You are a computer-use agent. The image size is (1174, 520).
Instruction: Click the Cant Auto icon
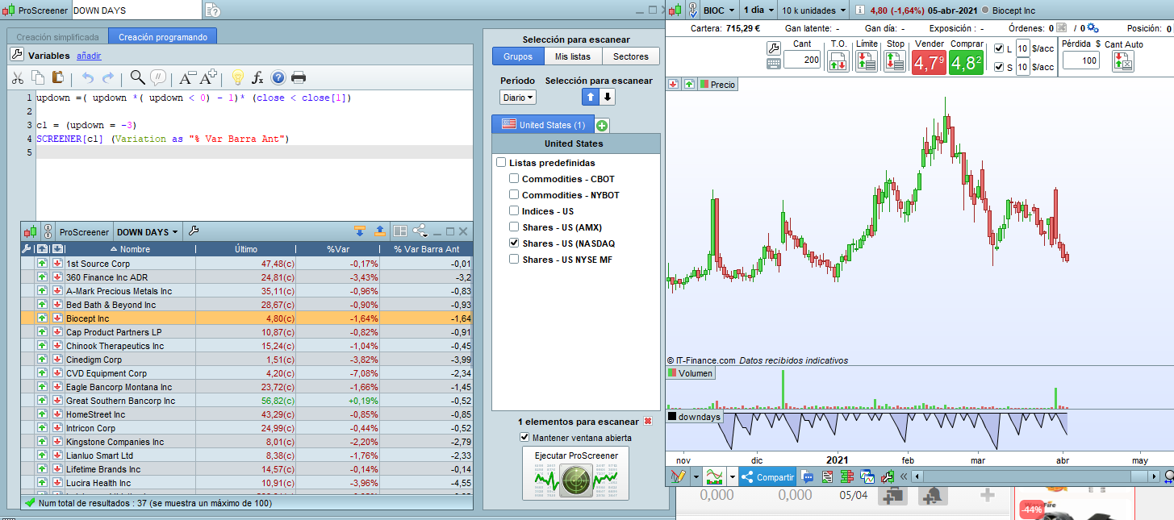(x=1123, y=61)
